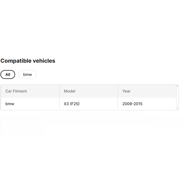The image size is (185, 185).
Task: Click the Compatible vehicles heading
Action: coord(28,61)
